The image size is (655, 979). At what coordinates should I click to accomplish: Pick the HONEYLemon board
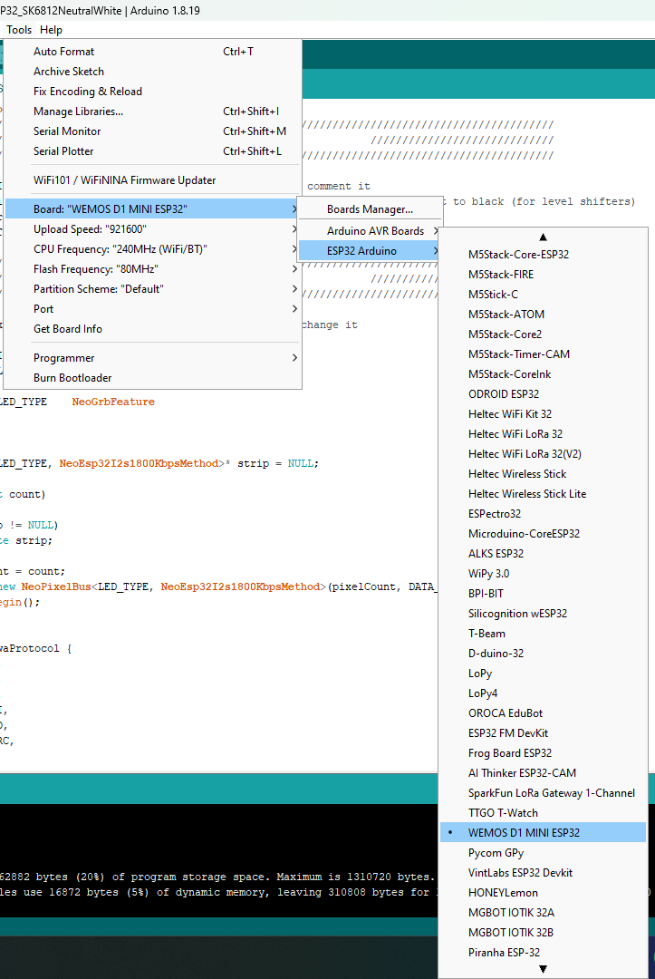click(x=543, y=892)
